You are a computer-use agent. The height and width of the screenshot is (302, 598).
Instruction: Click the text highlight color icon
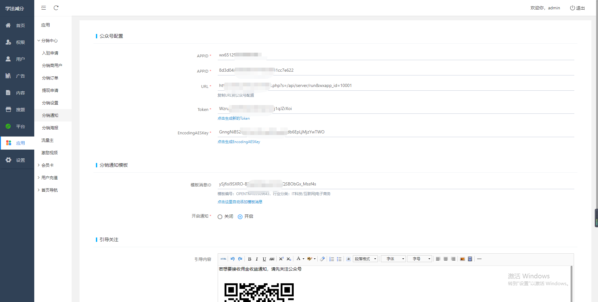point(310,259)
